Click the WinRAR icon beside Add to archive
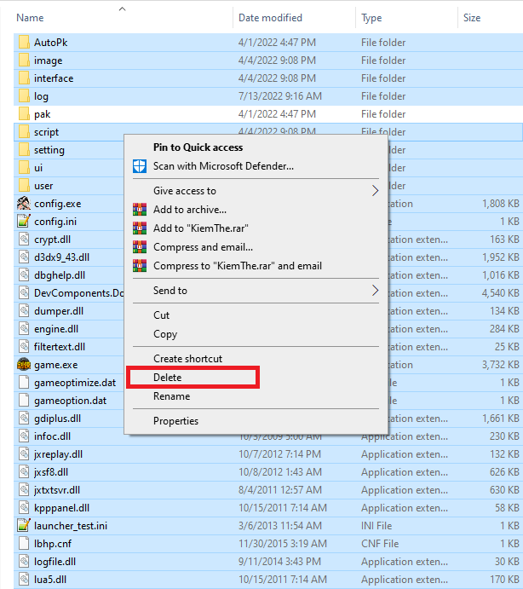The image size is (523, 589). point(140,210)
